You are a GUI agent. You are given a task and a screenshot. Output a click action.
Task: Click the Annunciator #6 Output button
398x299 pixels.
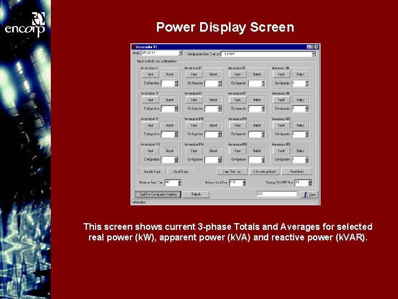[213, 100]
